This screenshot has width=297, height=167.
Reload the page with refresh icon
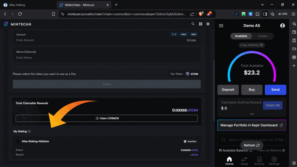coord(20,14)
